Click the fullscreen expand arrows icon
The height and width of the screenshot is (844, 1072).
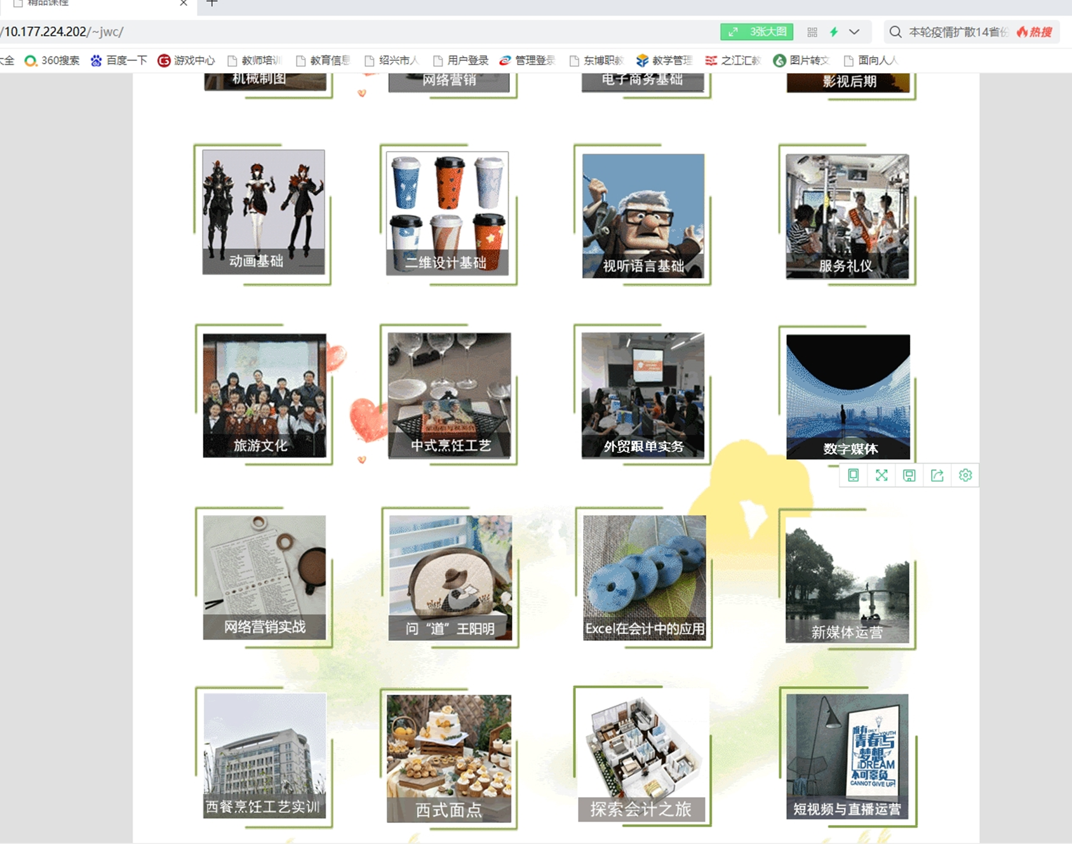tap(881, 475)
